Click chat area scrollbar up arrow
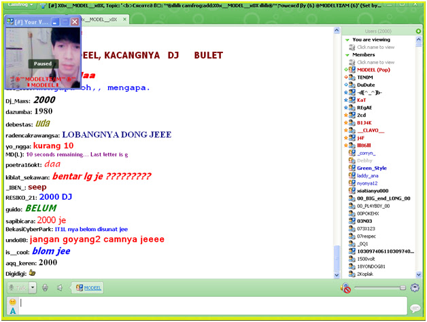 pyautogui.click(x=337, y=31)
